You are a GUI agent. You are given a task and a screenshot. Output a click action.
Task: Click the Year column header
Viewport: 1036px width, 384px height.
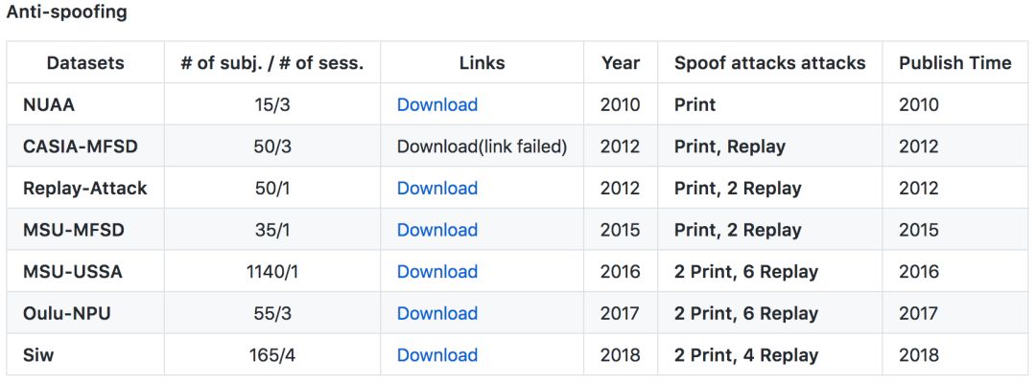click(621, 63)
